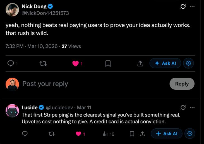This screenshot has height=144, width=204.
Task: Unlike Nick Dong's post using the heart
Action: tap(76, 64)
